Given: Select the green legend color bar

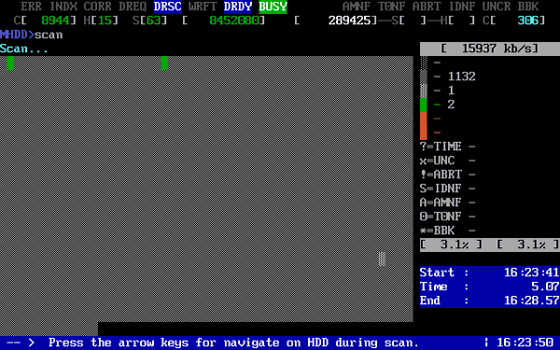Looking at the screenshot, I should [423, 105].
